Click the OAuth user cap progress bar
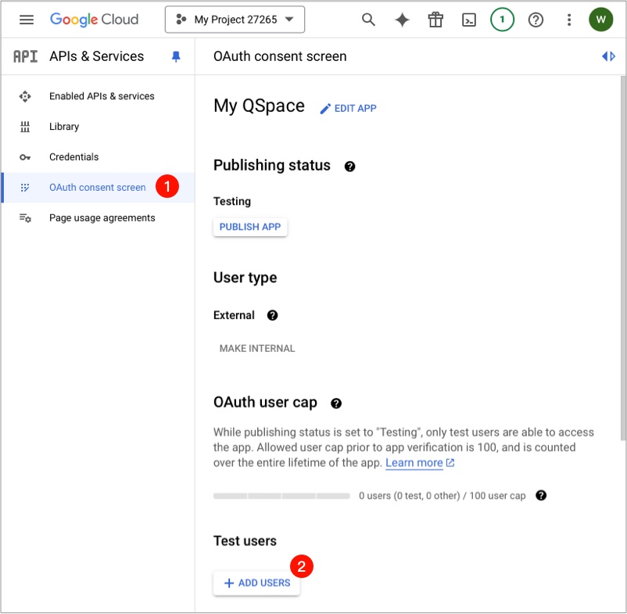627x614 pixels. [x=281, y=496]
